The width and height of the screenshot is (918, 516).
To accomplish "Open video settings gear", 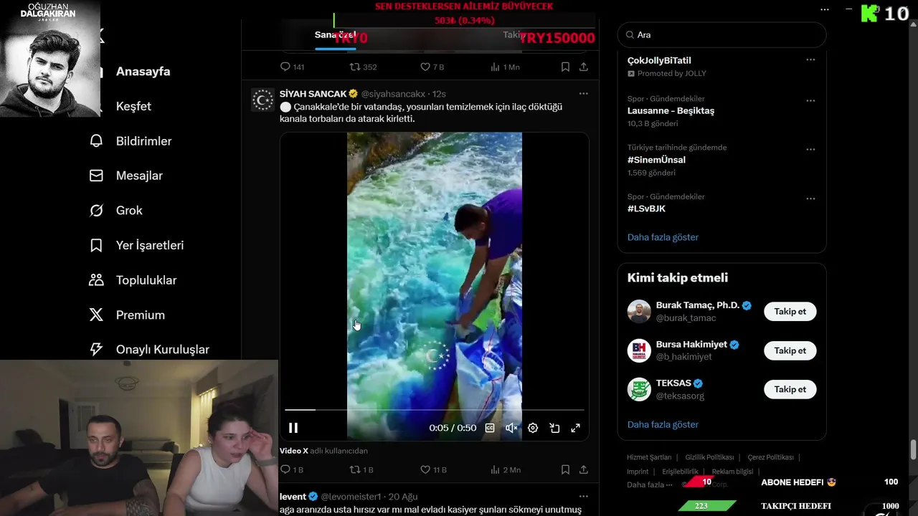I will coord(533,428).
